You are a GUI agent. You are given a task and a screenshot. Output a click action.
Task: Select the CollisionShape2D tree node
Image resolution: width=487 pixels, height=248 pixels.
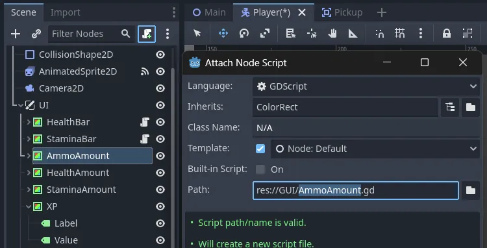[x=76, y=55]
